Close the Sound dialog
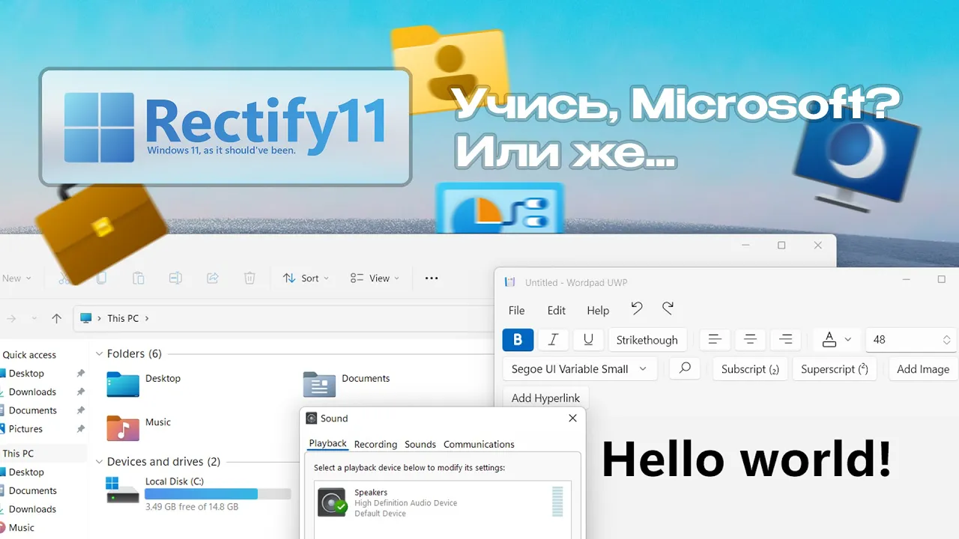 573,418
